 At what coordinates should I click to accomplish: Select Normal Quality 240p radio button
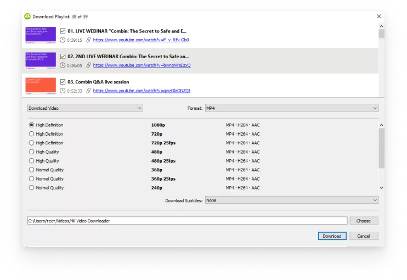31,188
